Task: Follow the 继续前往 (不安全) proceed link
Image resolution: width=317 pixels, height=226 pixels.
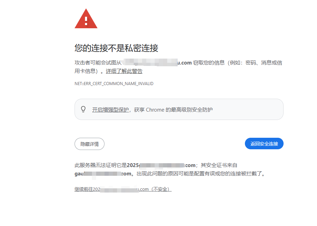Action: click(x=123, y=189)
